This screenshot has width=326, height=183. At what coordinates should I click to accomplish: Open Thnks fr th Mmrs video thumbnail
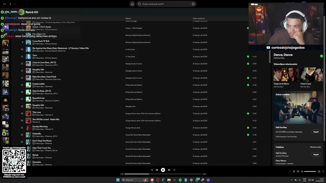click(x=286, y=74)
